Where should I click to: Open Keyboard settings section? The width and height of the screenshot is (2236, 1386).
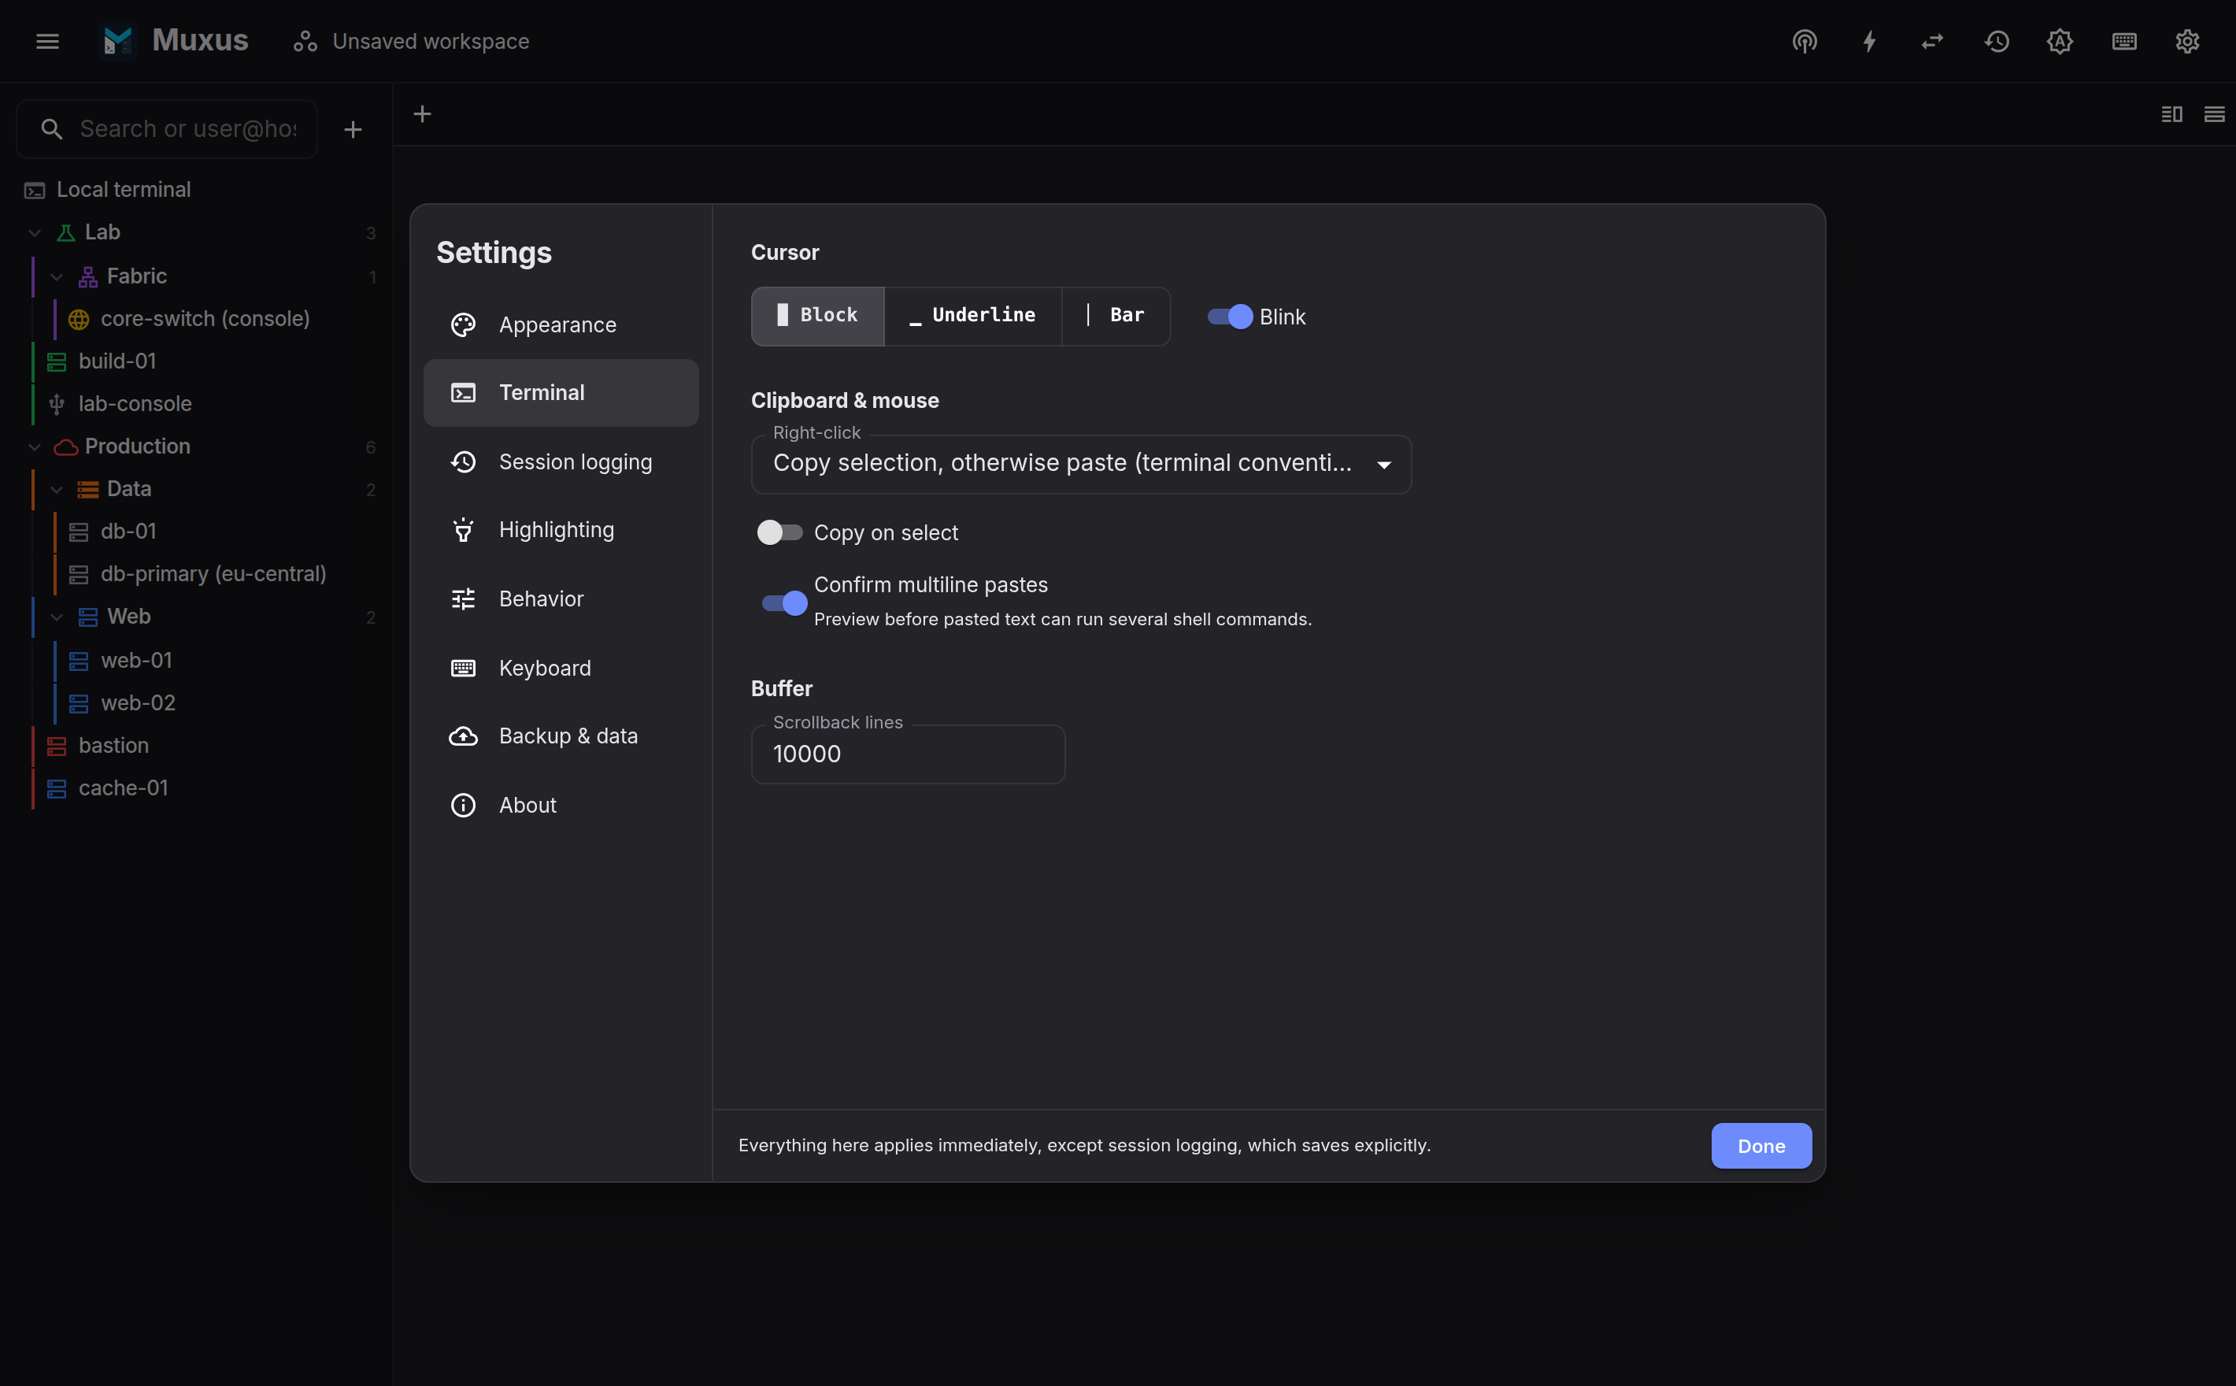[561, 669]
